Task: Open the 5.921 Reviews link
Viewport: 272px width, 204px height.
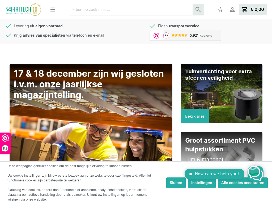Action: [x=201, y=35]
